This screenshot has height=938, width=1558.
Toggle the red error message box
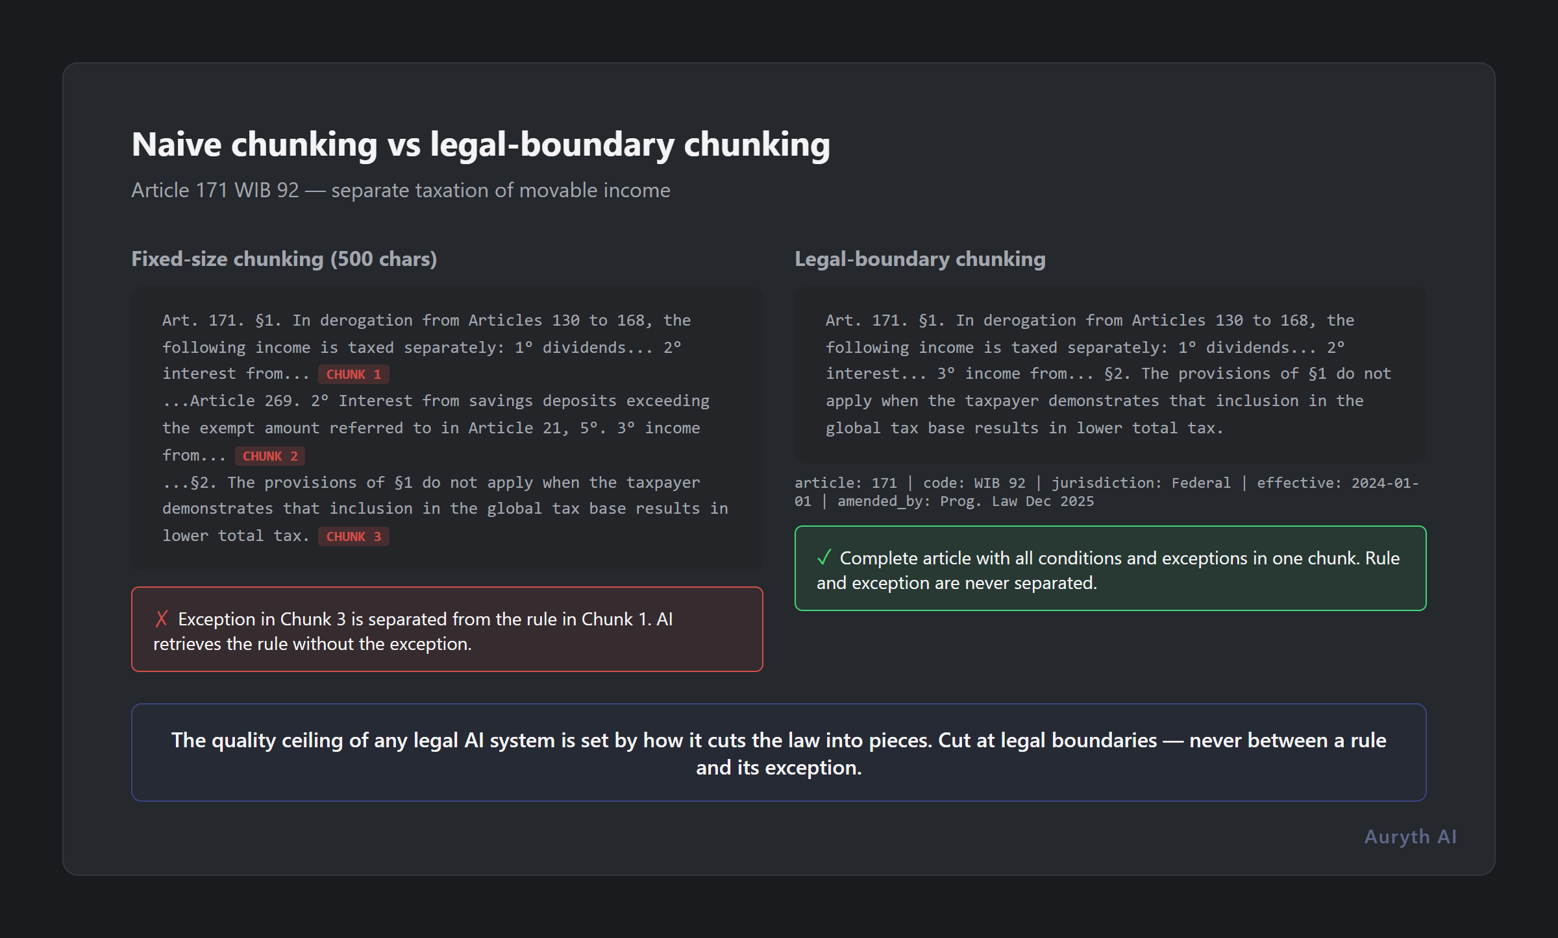(446, 629)
